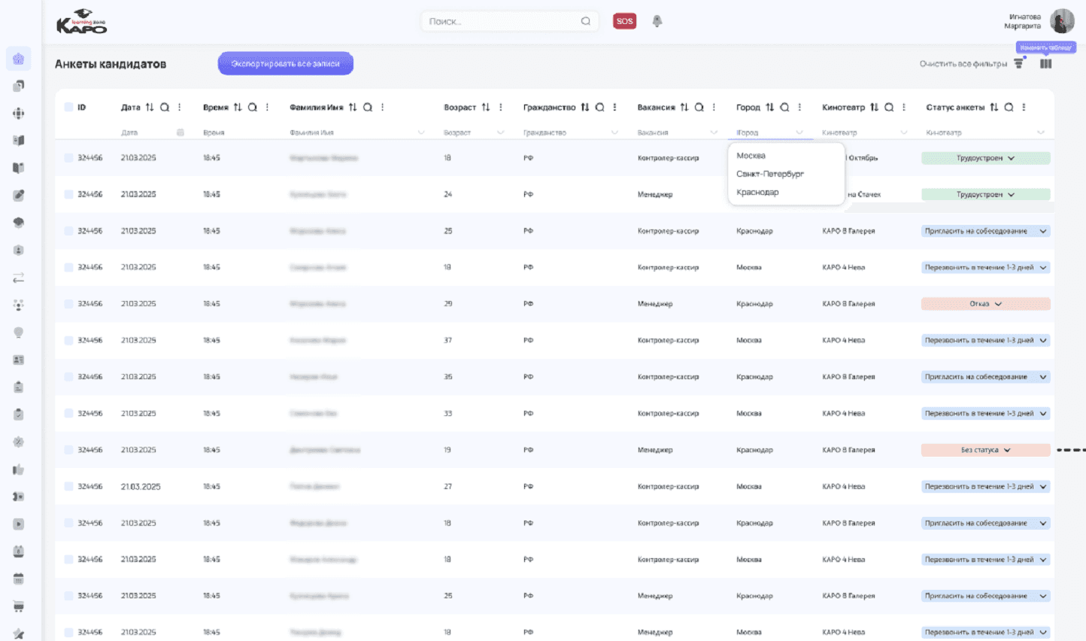1086x641 pixels.
Task: Click Экспортировать все записи button
Action: [x=285, y=64]
